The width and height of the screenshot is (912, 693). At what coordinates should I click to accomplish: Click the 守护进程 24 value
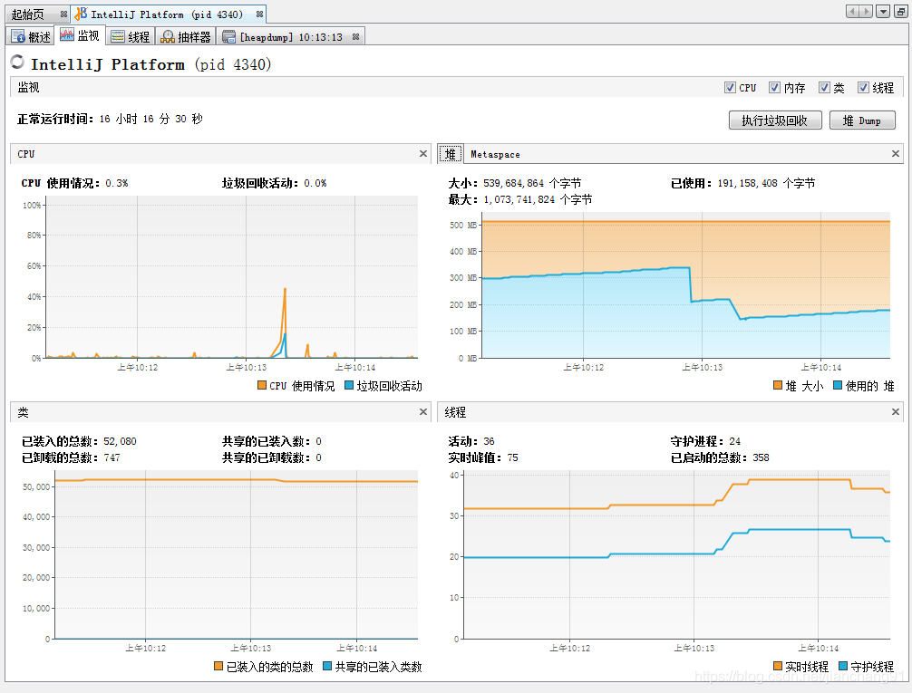tap(734, 441)
